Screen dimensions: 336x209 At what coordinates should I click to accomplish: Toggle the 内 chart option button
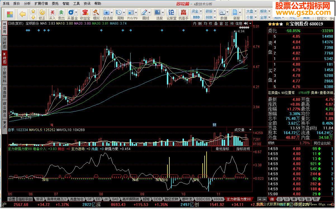195,23
